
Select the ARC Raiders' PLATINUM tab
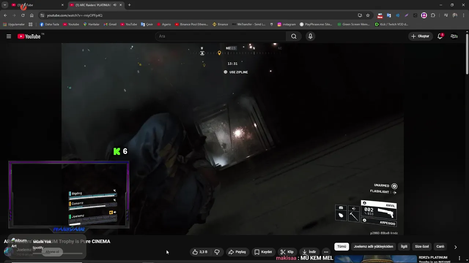coord(93,5)
